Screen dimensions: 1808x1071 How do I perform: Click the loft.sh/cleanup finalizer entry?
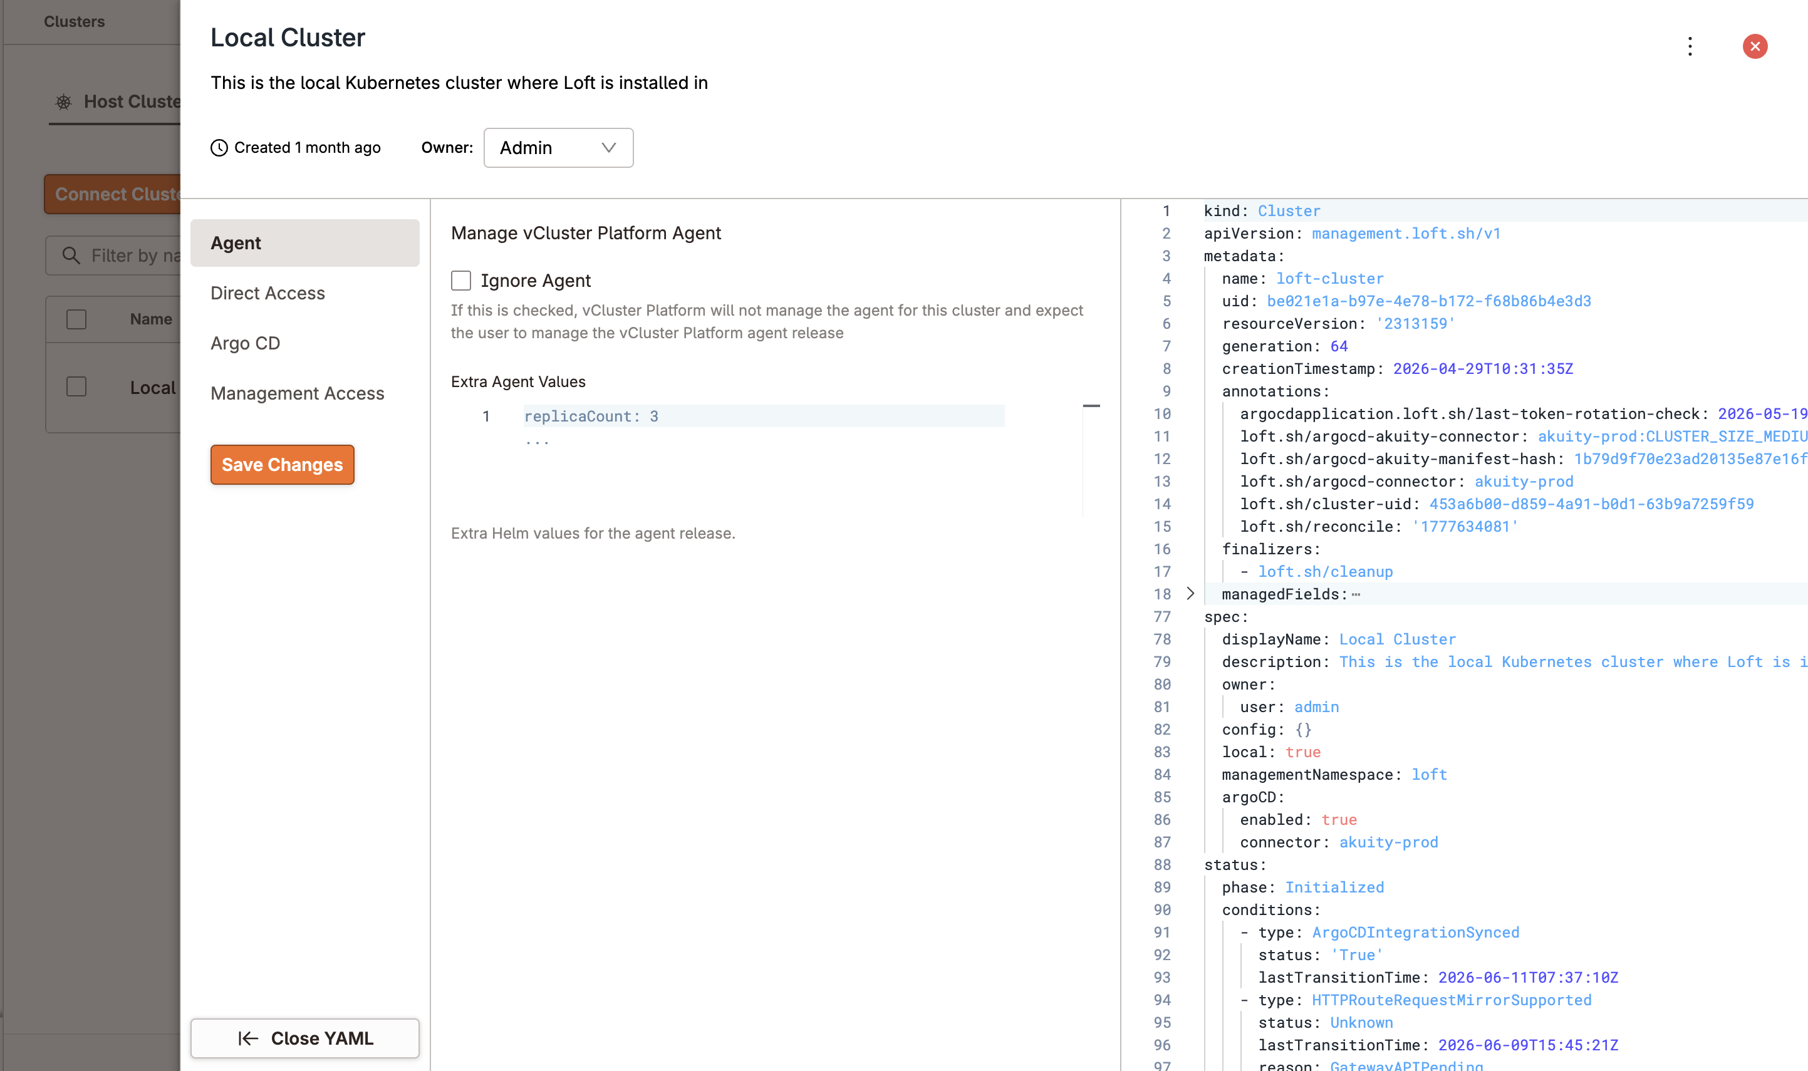pos(1325,572)
